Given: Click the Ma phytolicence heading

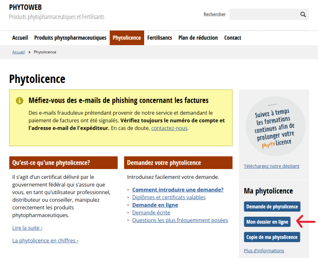Looking at the screenshot, I should [268, 191].
